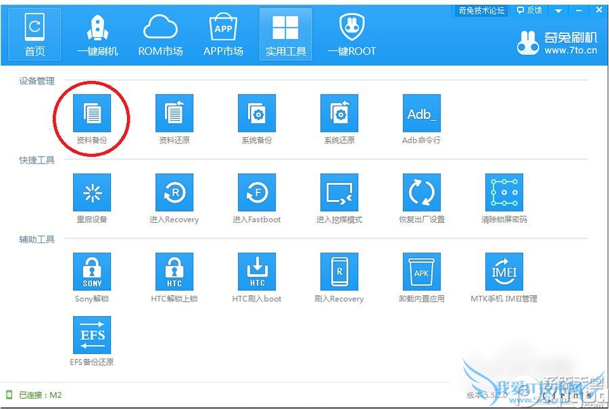Visit the 奇兔技术论坛 forum link

pyautogui.click(x=482, y=11)
